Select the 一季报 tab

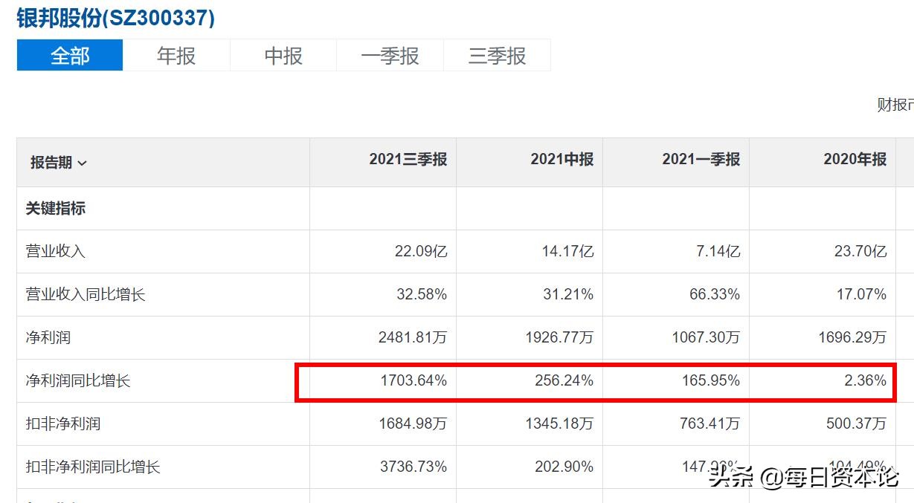click(x=390, y=54)
